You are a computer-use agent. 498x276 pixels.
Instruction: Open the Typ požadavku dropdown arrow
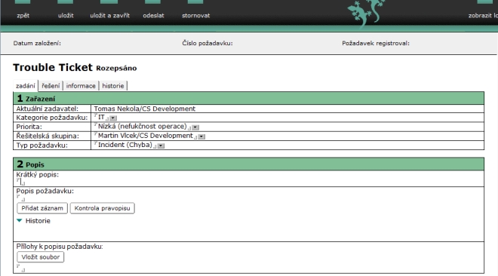pyautogui.click(x=161, y=146)
